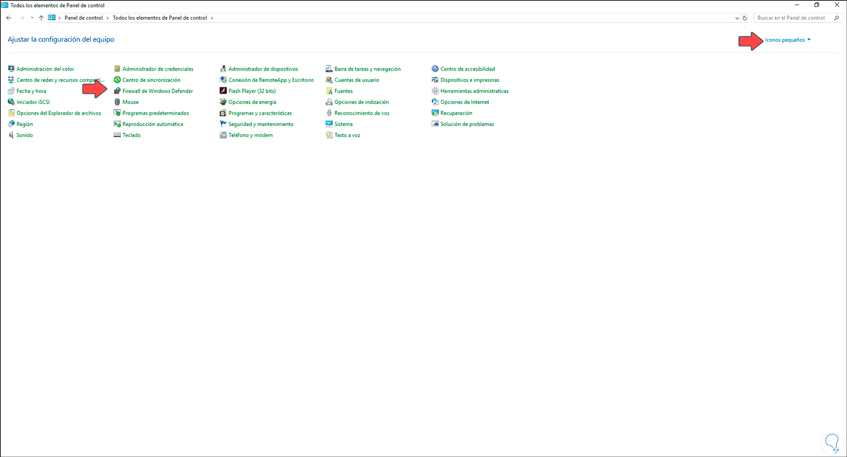The height and width of the screenshot is (457, 847).
Task: Click the Fuentes font icon
Action: [x=330, y=91]
